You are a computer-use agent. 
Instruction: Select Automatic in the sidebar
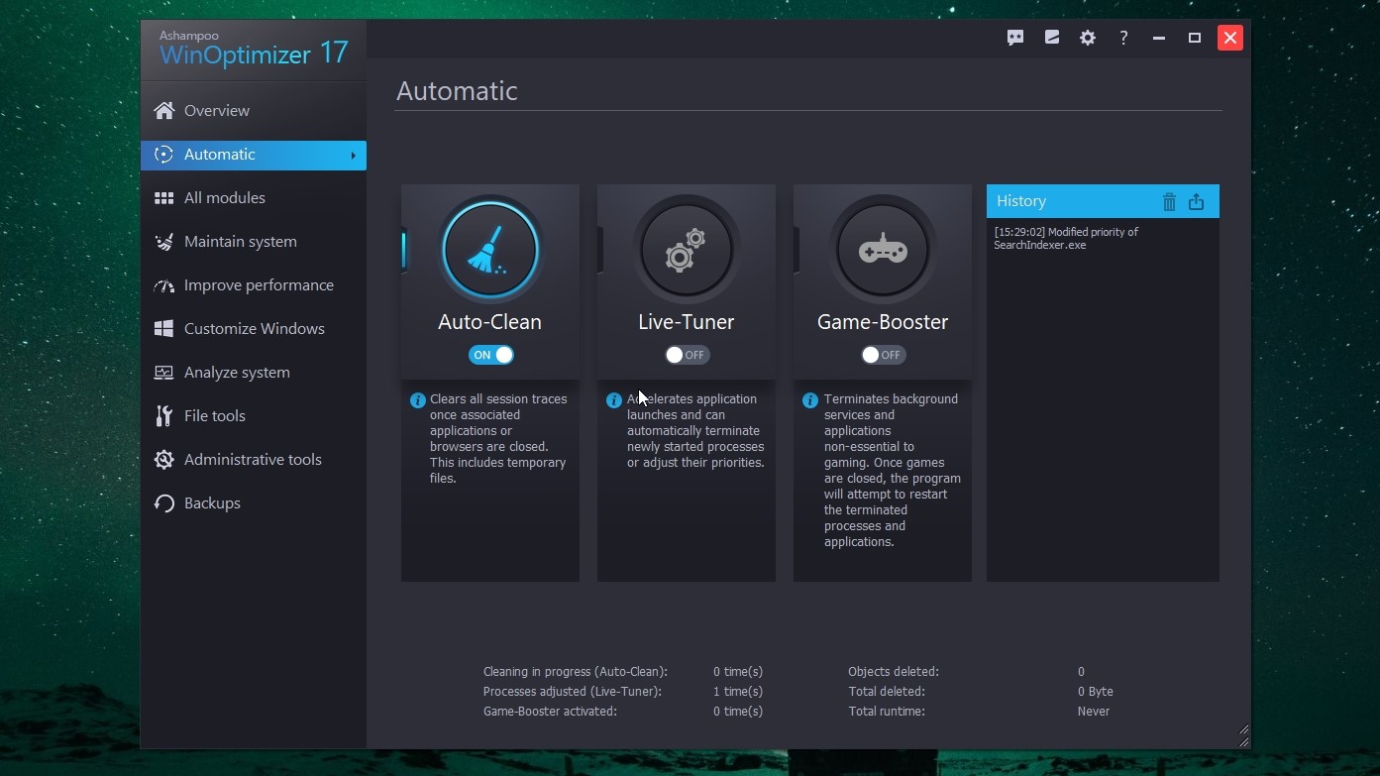tap(254, 155)
